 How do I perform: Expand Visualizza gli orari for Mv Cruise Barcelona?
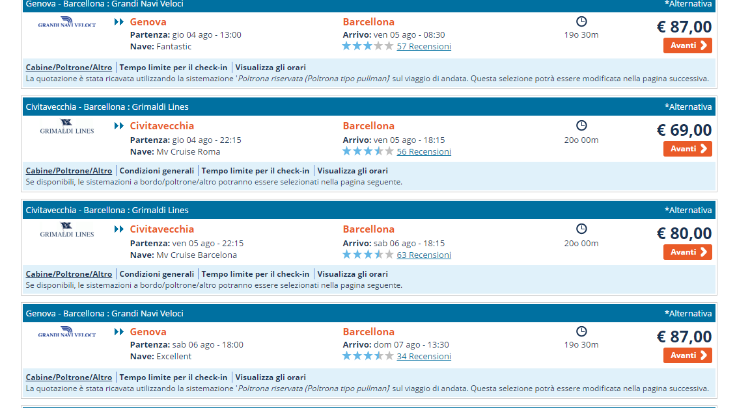352,274
